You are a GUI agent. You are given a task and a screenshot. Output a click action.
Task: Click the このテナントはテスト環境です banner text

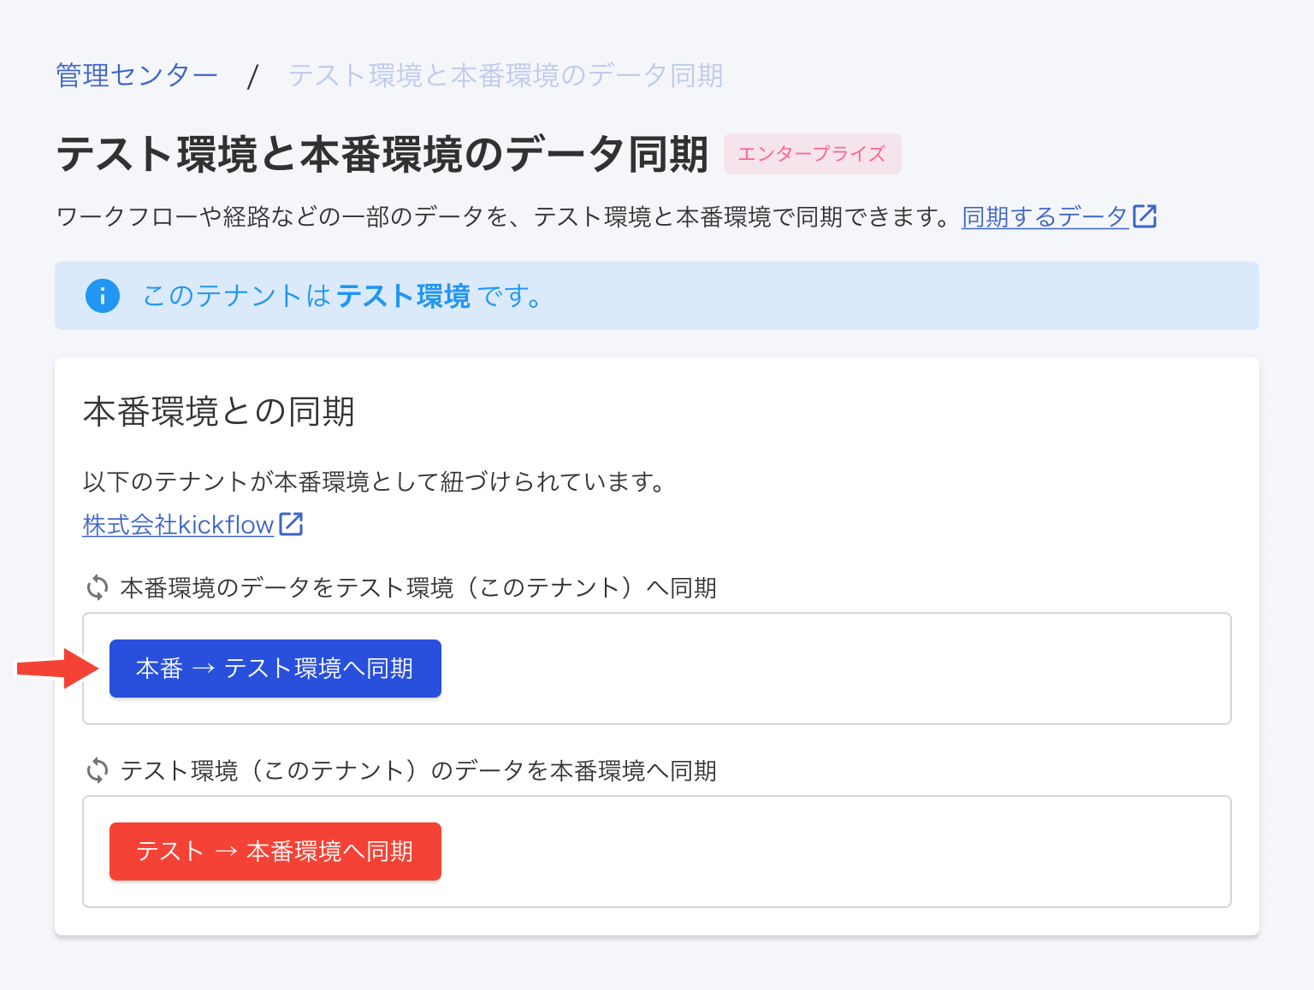tap(342, 296)
